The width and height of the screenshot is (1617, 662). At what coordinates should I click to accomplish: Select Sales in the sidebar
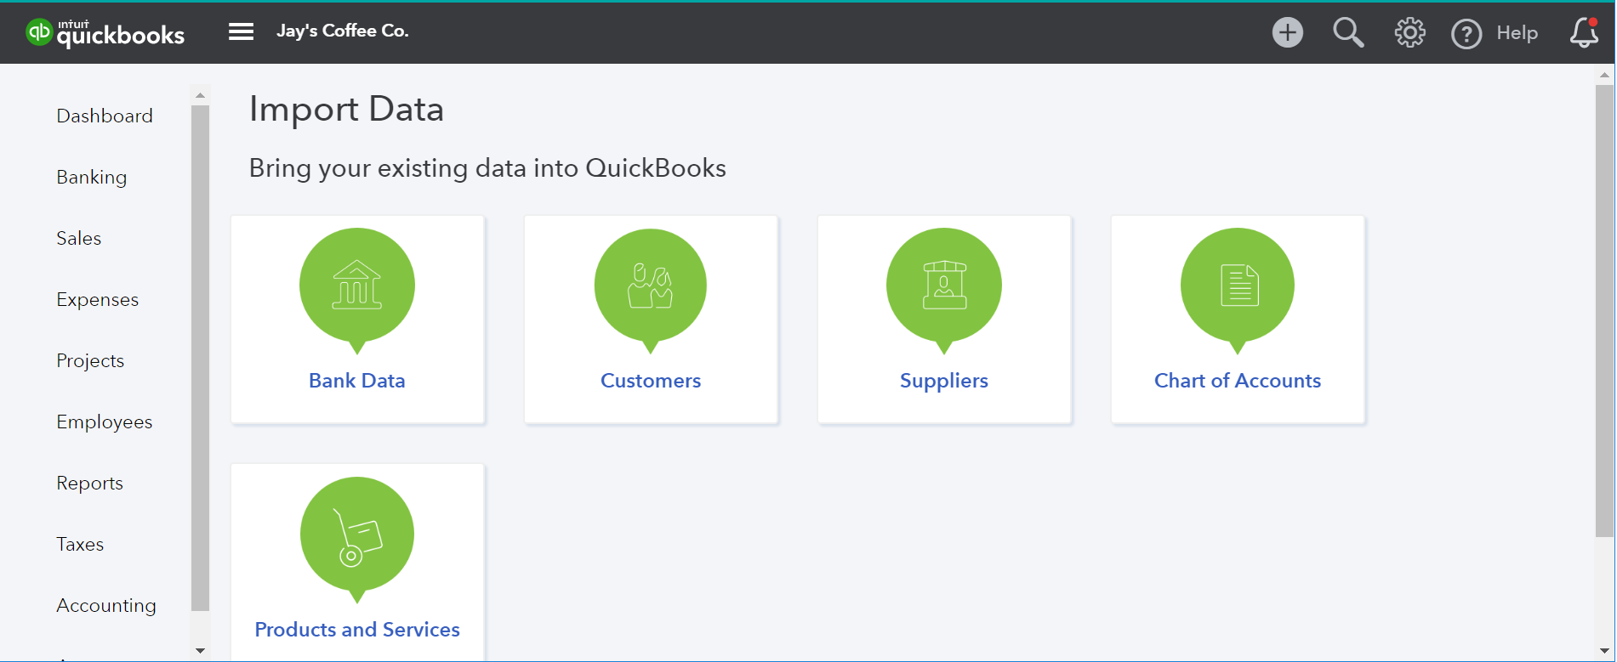click(79, 238)
